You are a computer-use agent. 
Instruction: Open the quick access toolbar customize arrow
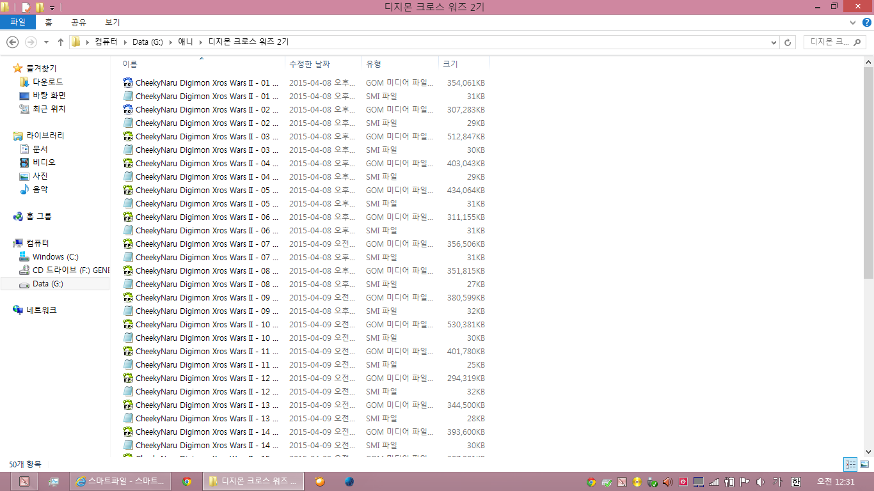(52, 8)
